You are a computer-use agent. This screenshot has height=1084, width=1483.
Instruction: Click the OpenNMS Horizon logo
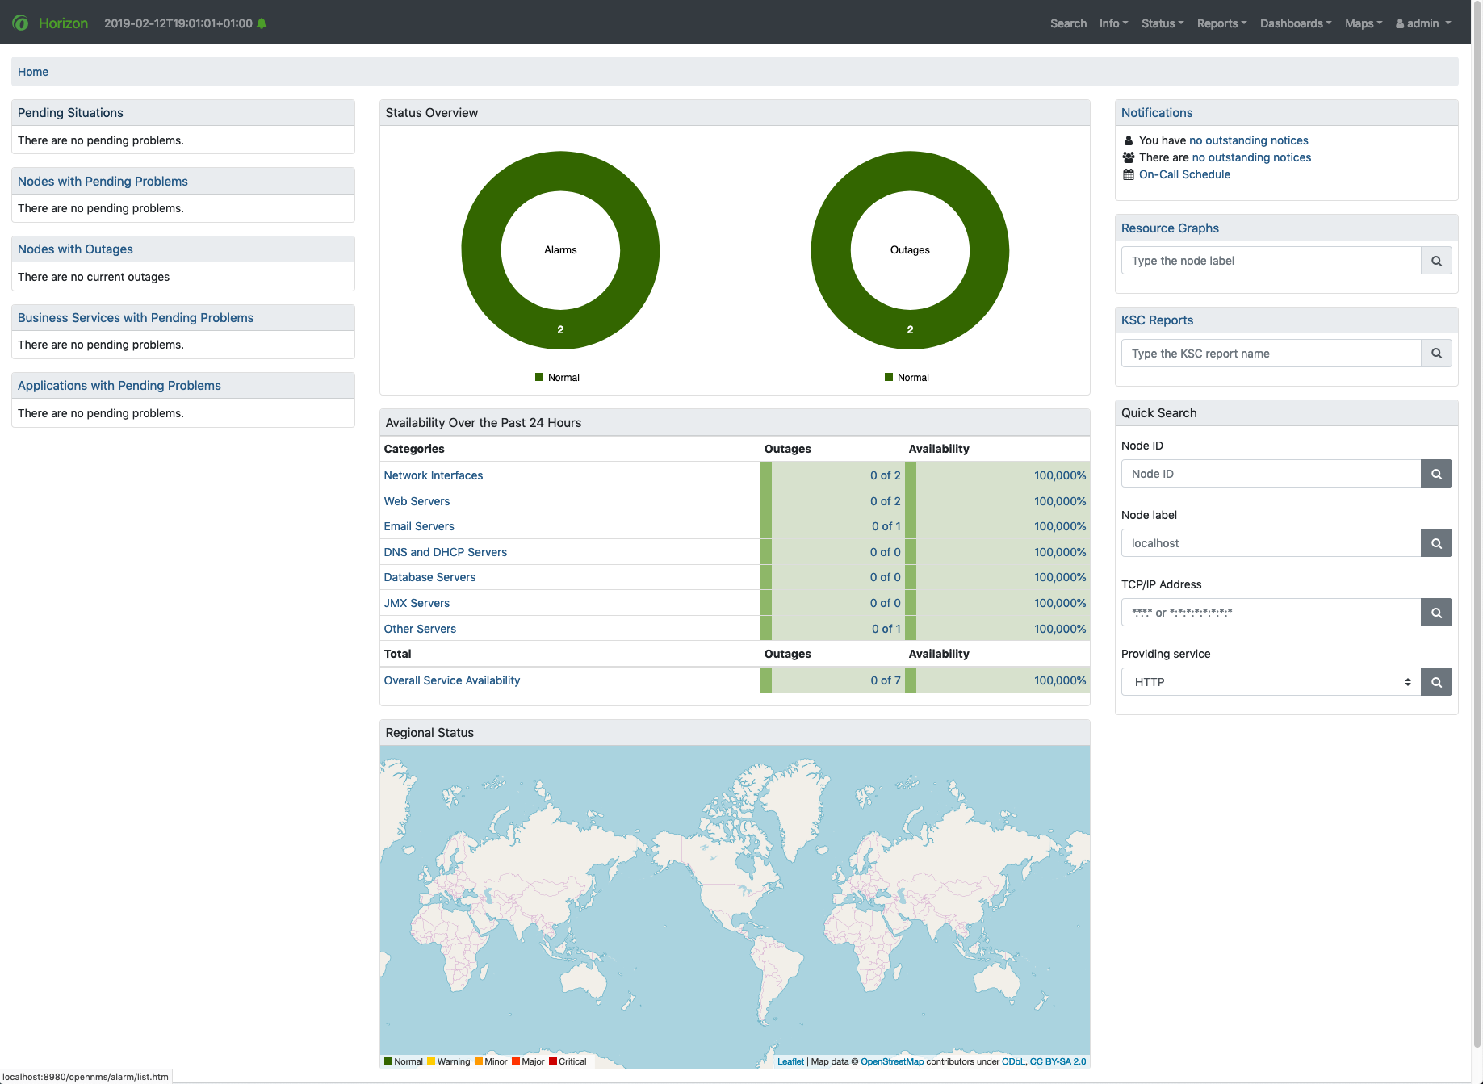pos(20,23)
